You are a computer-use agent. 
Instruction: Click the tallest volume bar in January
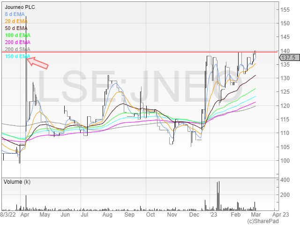pyautogui.click(x=219, y=196)
